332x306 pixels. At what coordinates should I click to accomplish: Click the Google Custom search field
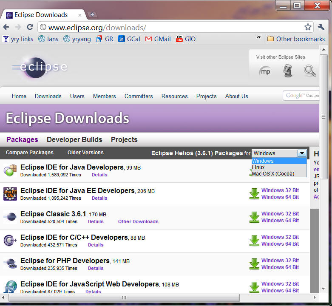pos(301,96)
